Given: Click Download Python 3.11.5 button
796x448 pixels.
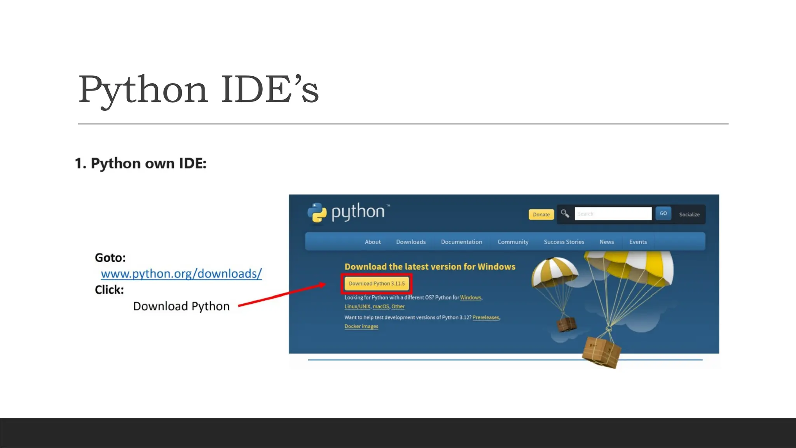Looking at the screenshot, I should click(x=376, y=283).
